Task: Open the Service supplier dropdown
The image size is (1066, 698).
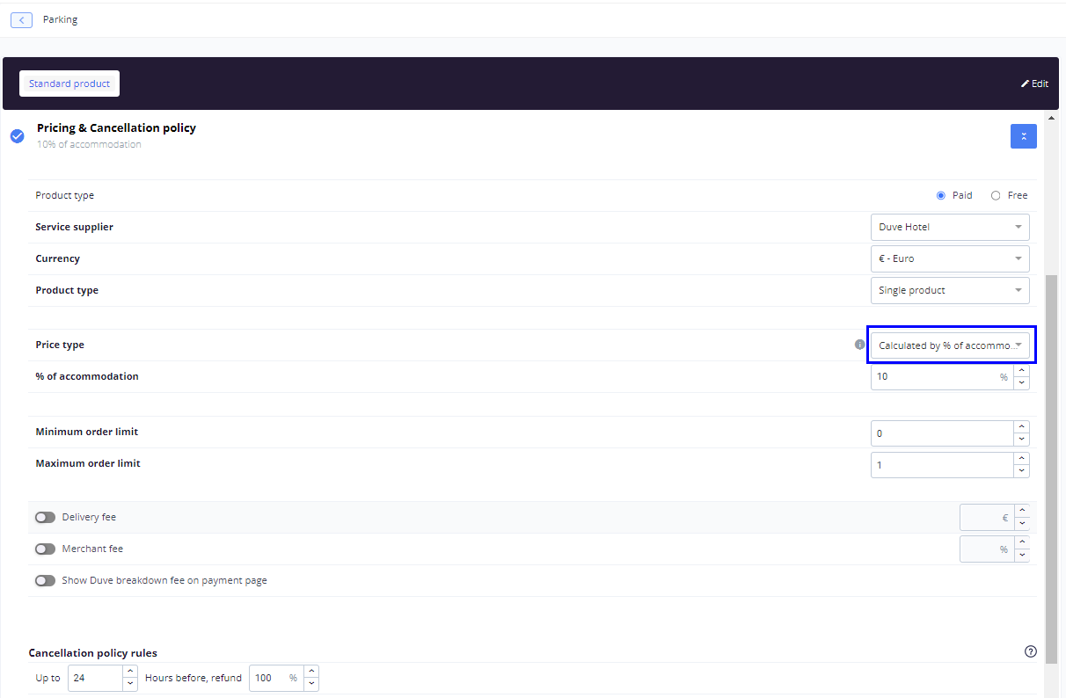Action: (949, 227)
